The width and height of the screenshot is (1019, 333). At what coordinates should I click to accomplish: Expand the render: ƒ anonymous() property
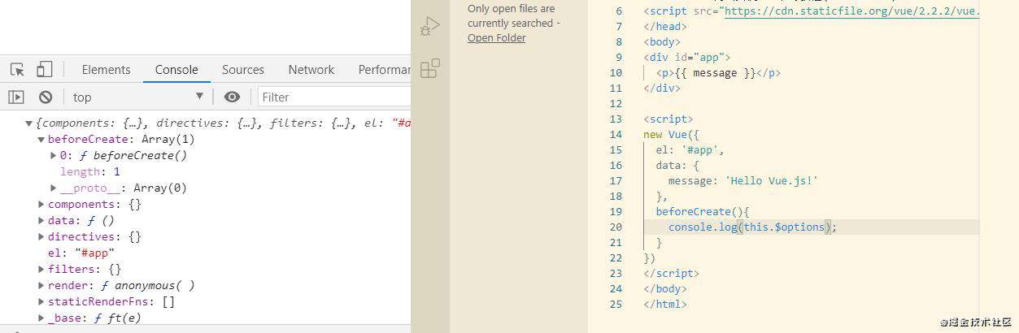[41, 285]
